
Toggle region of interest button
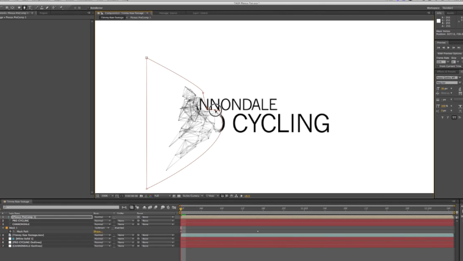tap(174, 196)
